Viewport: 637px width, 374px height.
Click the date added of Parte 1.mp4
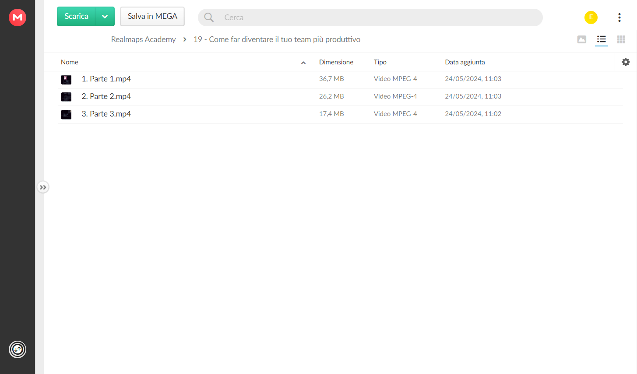point(473,79)
